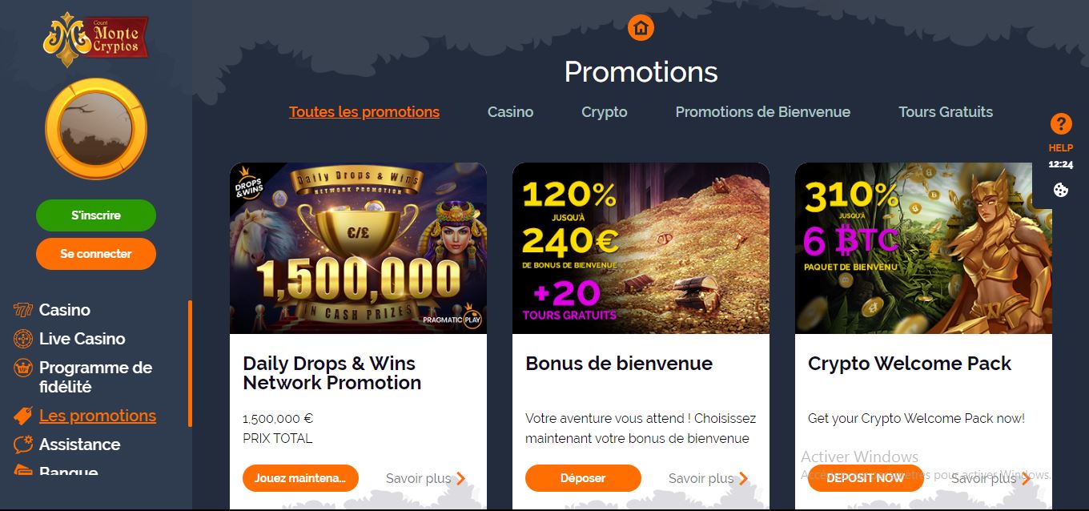This screenshot has height=511, width=1089.
Task: Select the Crypto promotions tab
Action: click(605, 112)
